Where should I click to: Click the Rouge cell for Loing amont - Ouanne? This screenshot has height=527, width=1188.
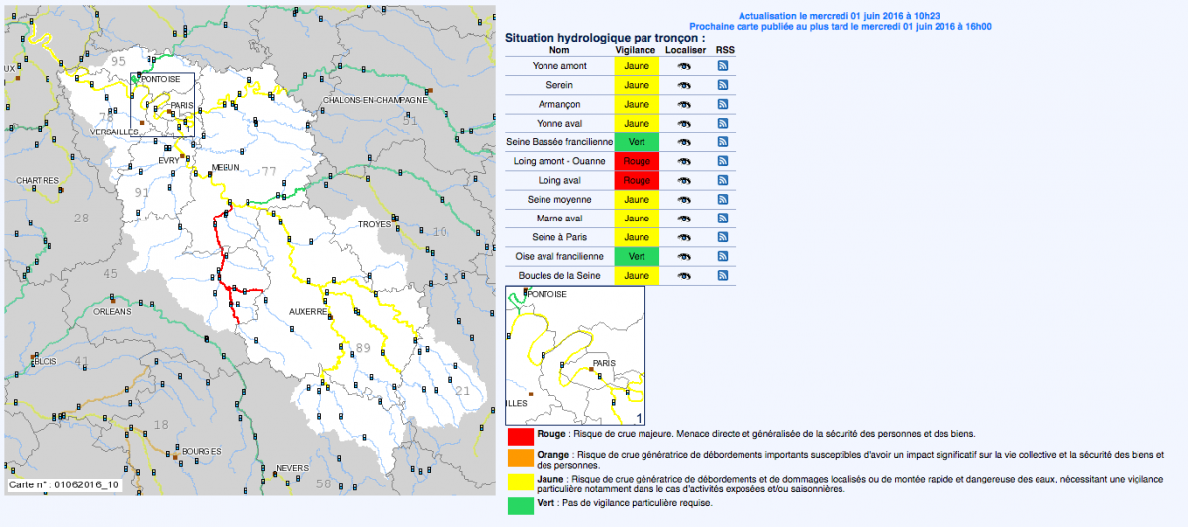tap(636, 161)
